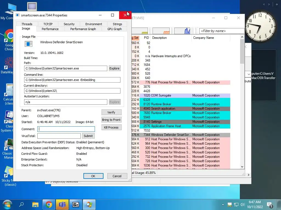Click the analog clock gadget
Screen dimensions: 281x210
pos(260,27)
